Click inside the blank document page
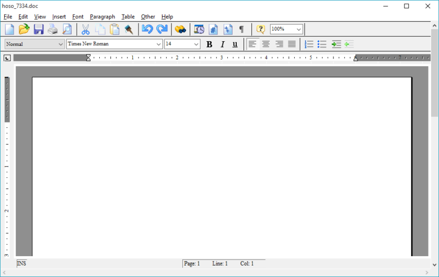This screenshot has width=439, height=277. (x=222, y=167)
